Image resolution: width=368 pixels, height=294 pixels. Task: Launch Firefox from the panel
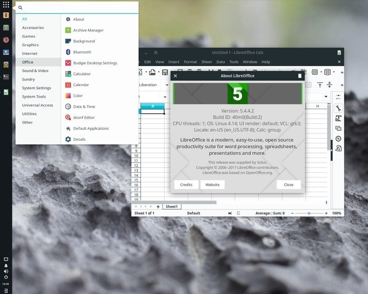[x=6, y=39]
